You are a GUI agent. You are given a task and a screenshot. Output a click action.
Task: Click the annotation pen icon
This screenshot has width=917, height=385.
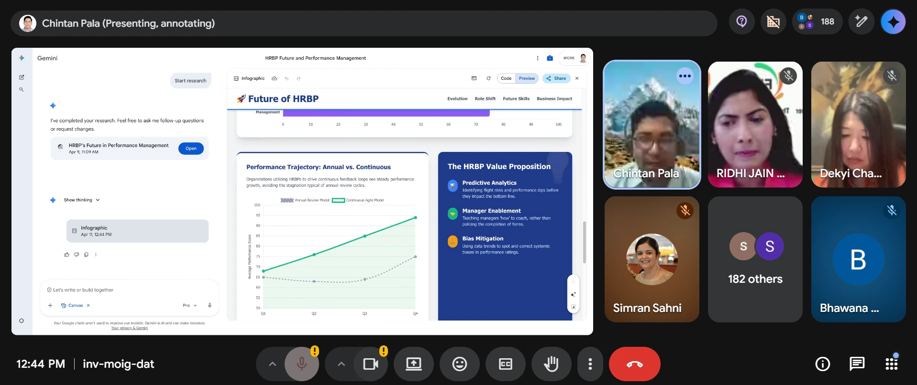(x=861, y=22)
